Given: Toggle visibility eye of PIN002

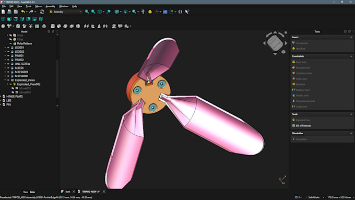Looking at the screenshot, I should pyautogui.click(x=8, y=60).
